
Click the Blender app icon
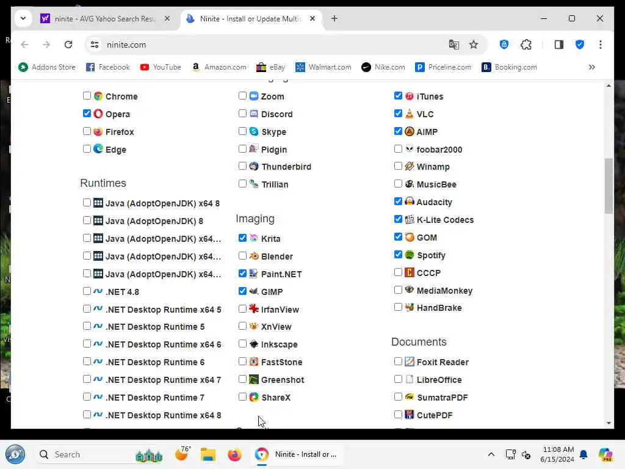[254, 256]
